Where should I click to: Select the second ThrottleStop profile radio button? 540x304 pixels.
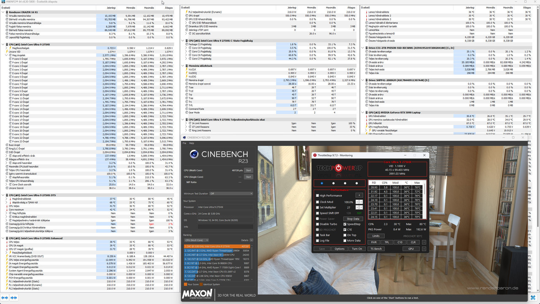coord(333,183)
